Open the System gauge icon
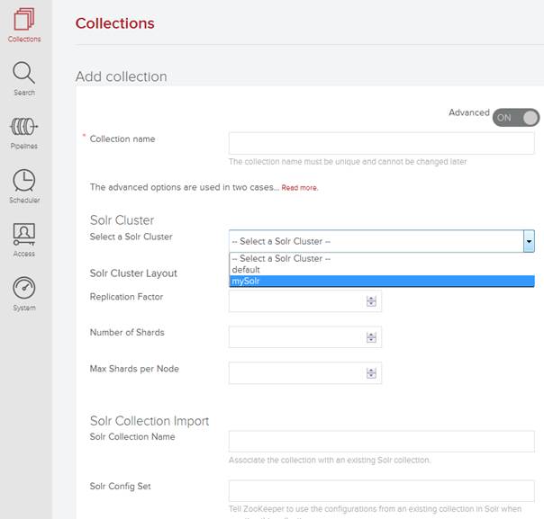 click(24, 289)
